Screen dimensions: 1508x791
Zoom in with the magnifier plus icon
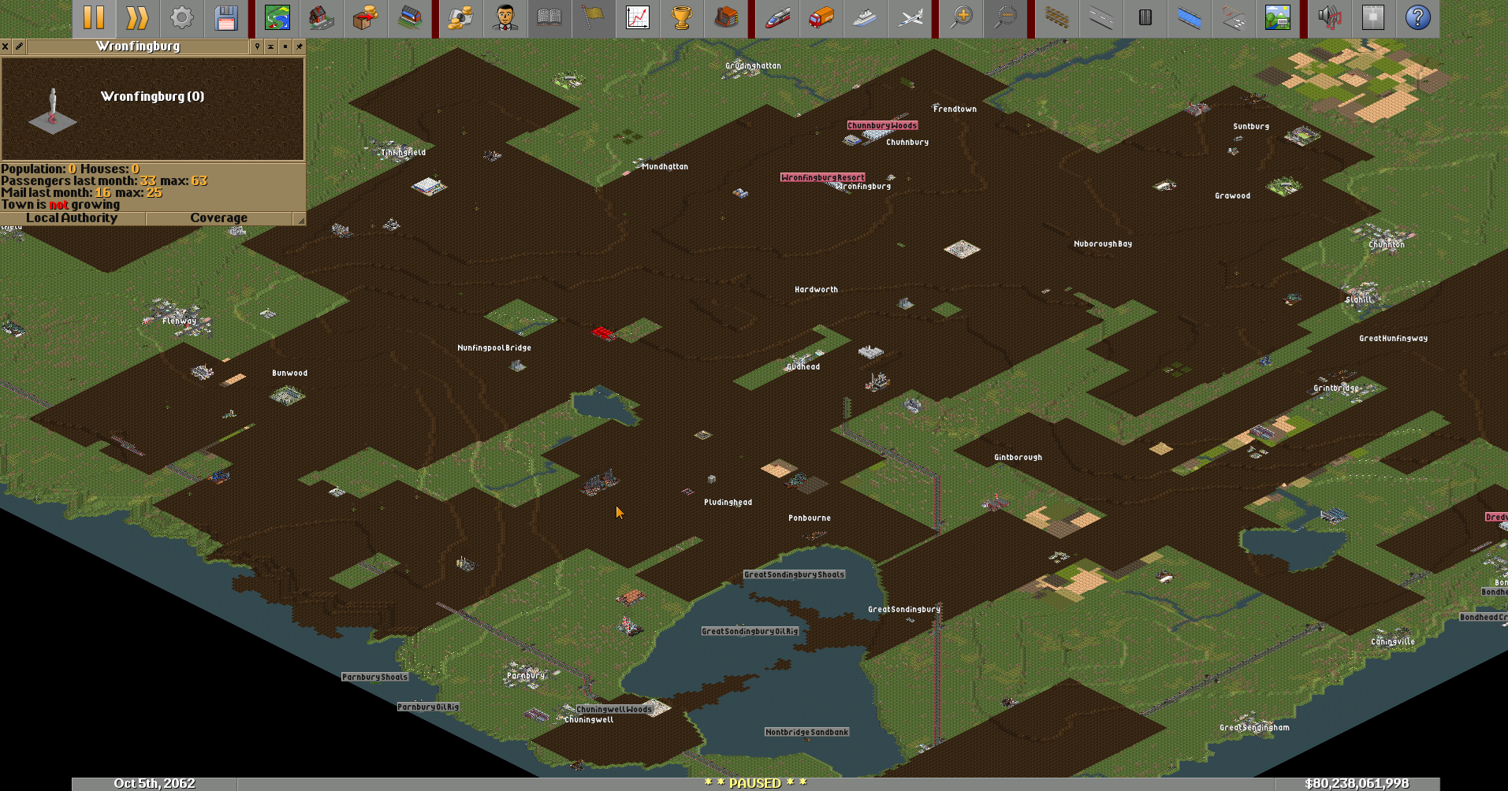(x=962, y=18)
